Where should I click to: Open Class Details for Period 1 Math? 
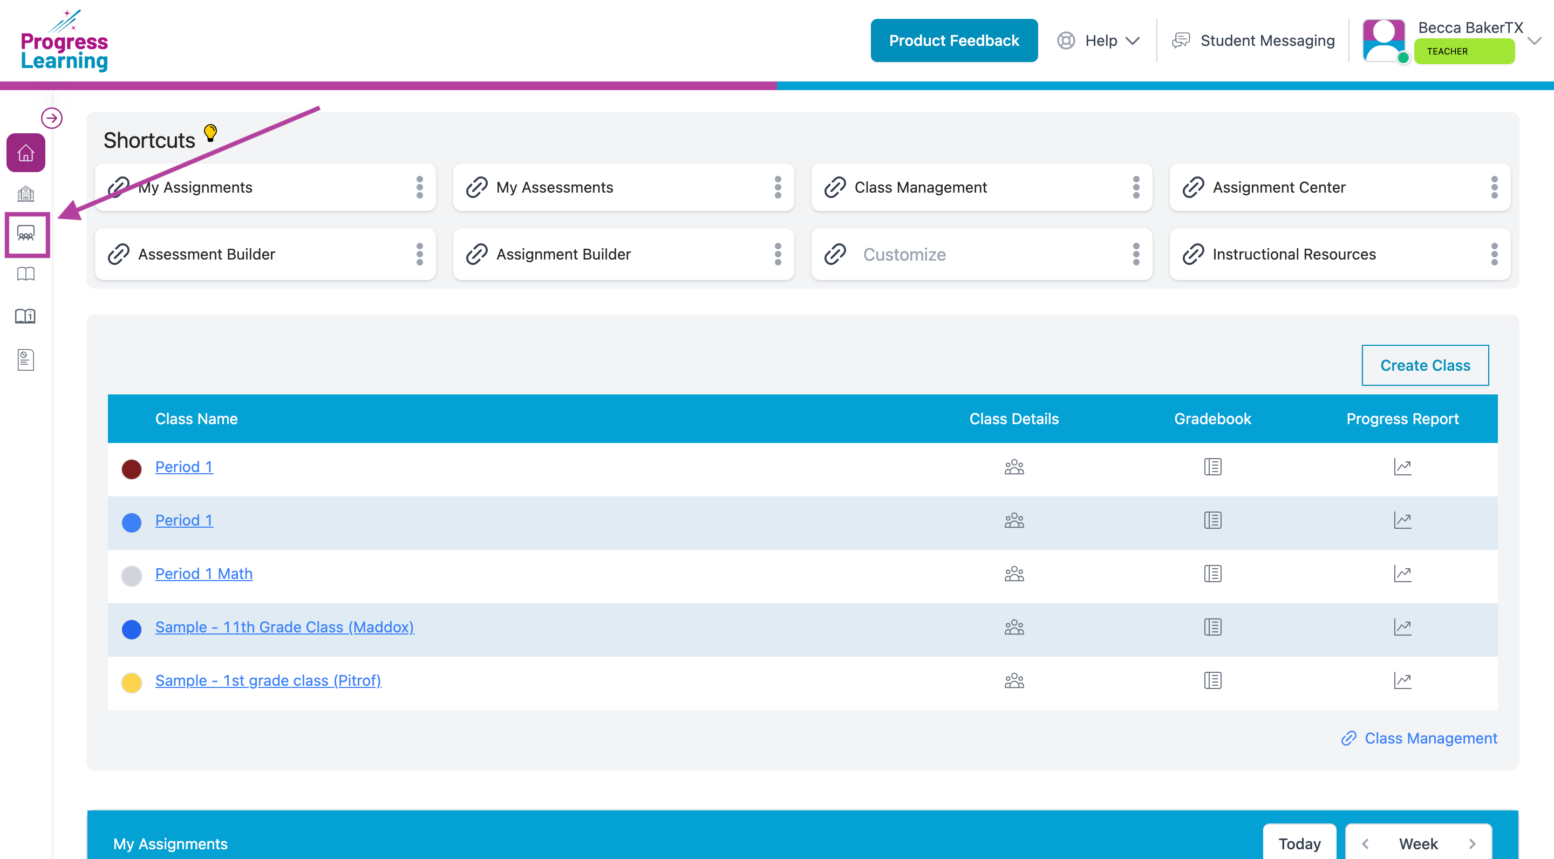pos(1014,574)
